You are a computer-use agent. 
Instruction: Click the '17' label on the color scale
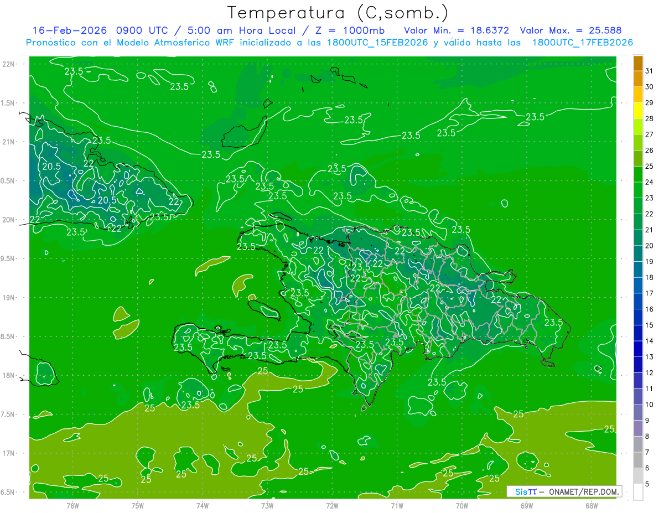(650, 293)
